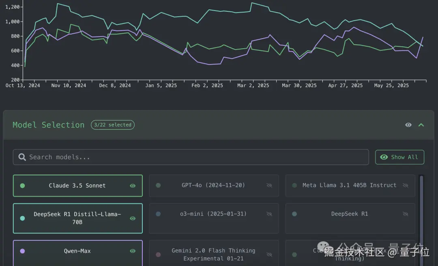Hide Claude 3.5 Sonnet with its eye icon
Image resolution: width=438 pixels, height=266 pixels.
coord(133,186)
